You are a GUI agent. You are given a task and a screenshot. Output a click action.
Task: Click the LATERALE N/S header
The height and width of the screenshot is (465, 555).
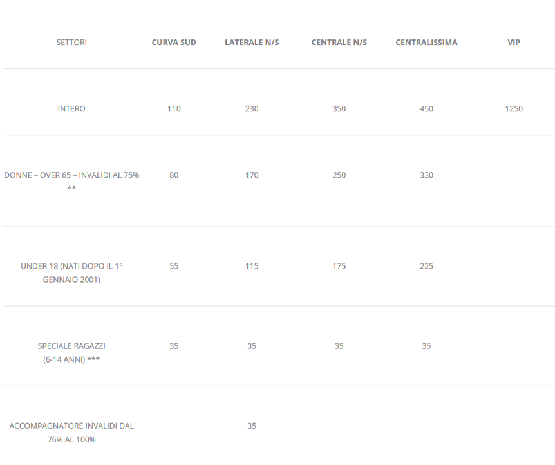252,42
